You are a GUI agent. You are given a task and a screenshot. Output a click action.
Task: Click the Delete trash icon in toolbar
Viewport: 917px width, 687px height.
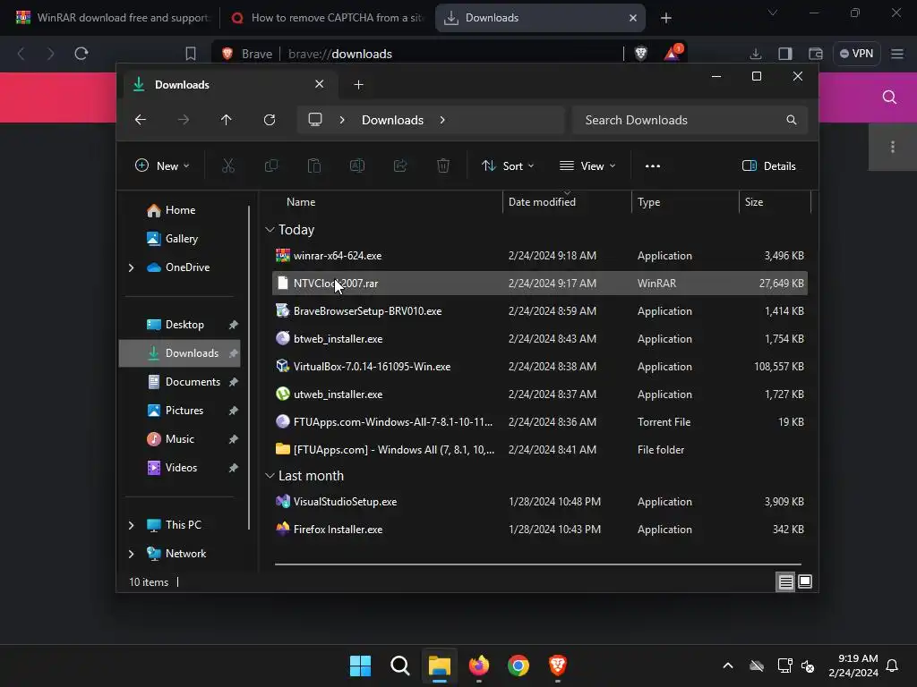[443, 165]
